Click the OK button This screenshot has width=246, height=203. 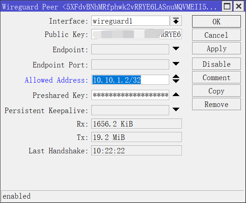pyautogui.click(x=216, y=21)
